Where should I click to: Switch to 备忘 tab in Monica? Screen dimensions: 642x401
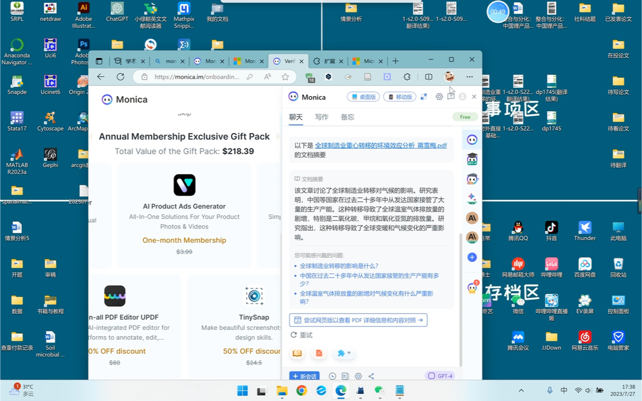(x=348, y=117)
